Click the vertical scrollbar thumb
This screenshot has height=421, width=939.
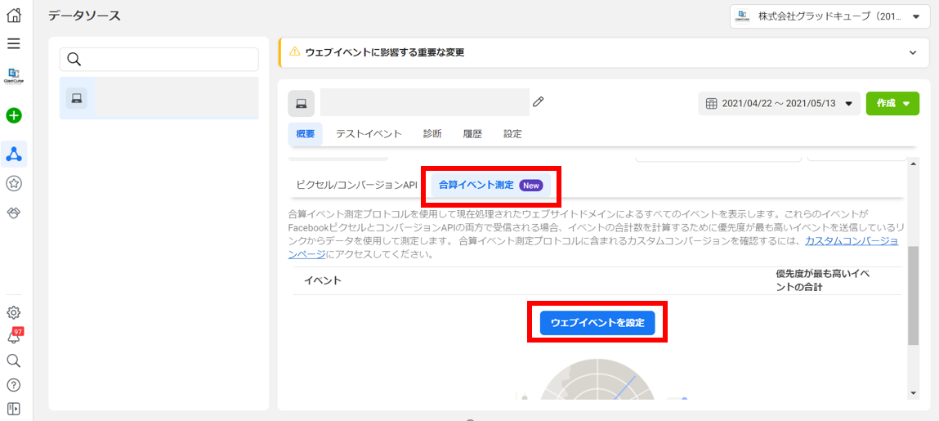913,295
